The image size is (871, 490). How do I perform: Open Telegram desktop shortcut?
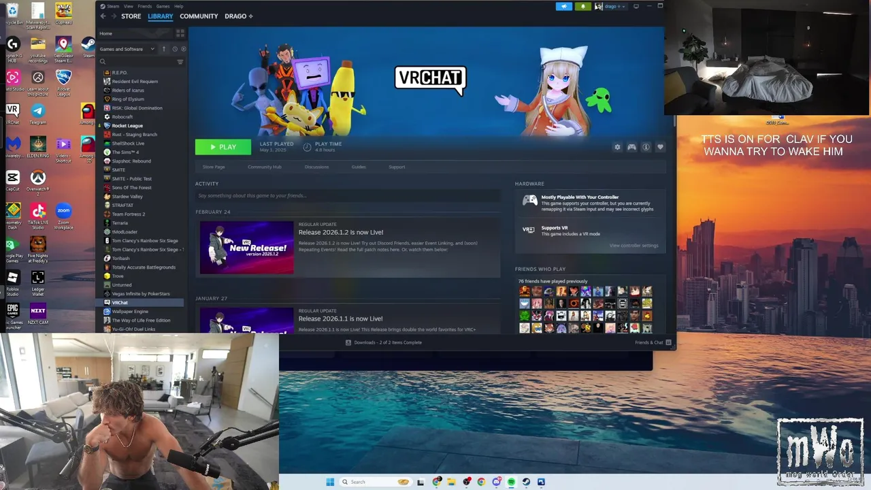pyautogui.click(x=38, y=114)
